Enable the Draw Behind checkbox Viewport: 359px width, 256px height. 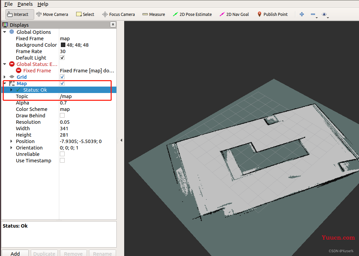pyautogui.click(x=62, y=115)
